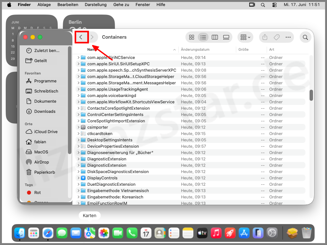
Task: Open Spotlight search in the menu bar
Action: 263,5
